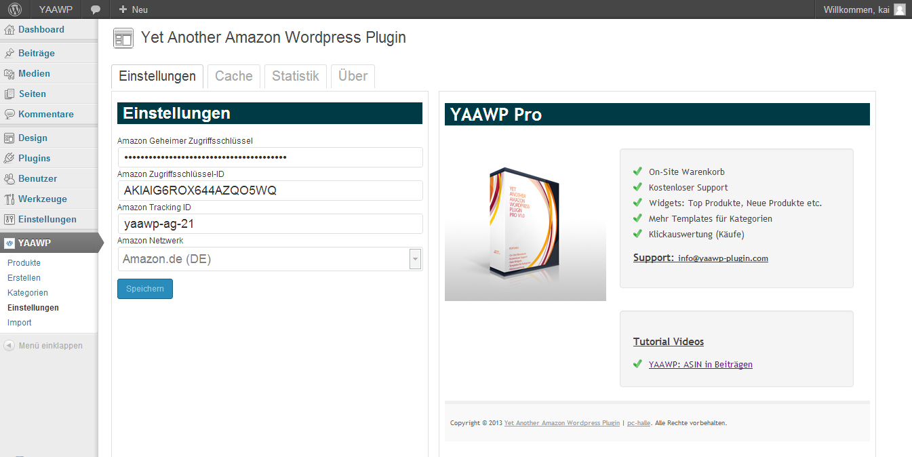This screenshot has height=457, width=912.
Task: Open the Über tab
Action: tap(353, 77)
